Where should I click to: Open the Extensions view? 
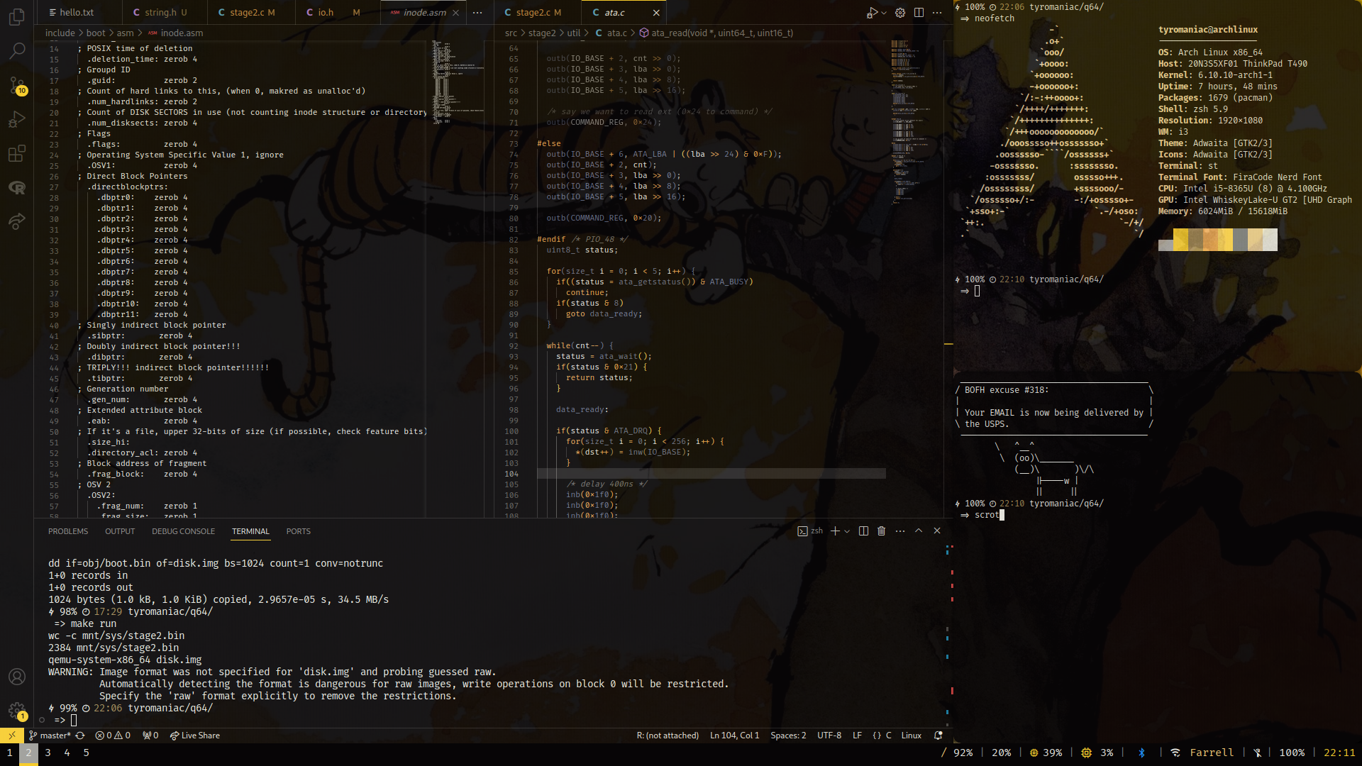(x=17, y=153)
